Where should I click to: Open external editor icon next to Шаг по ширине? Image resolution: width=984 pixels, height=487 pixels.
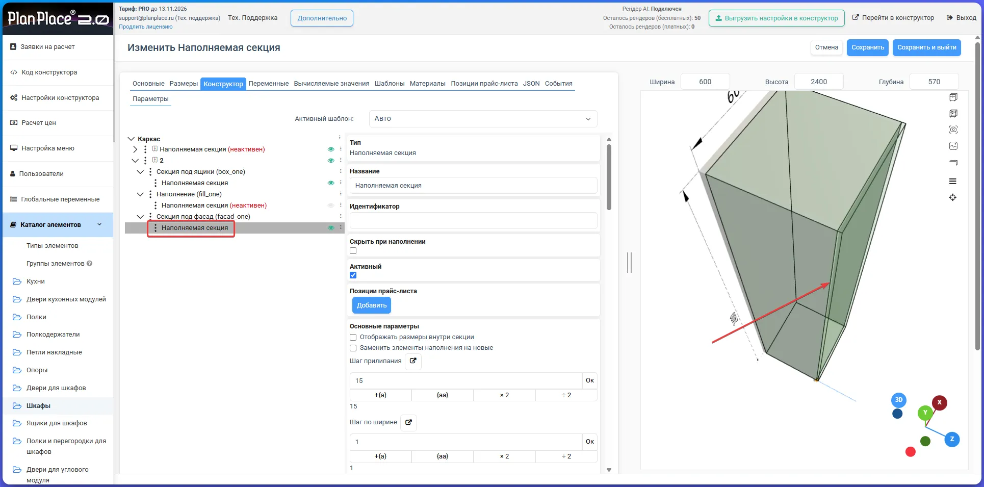click(408, 422)
